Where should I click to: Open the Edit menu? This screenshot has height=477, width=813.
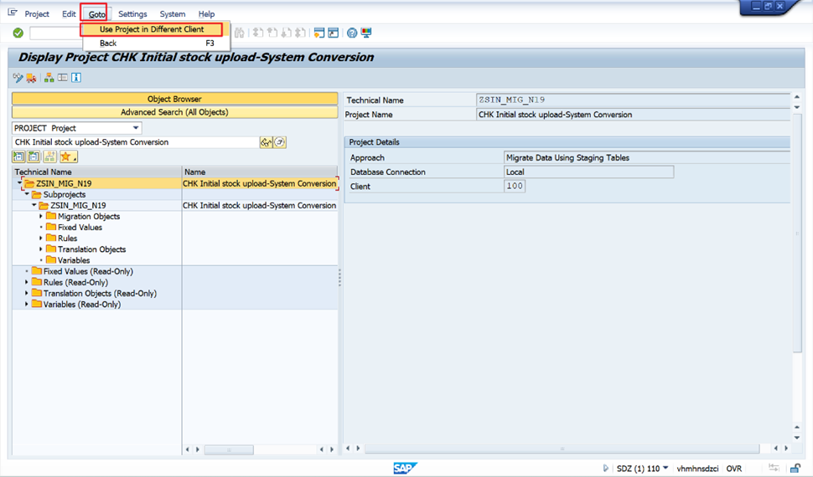[69, 14]
